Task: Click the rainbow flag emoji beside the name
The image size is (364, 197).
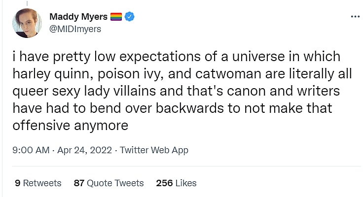Action: [x=116, y=17]
